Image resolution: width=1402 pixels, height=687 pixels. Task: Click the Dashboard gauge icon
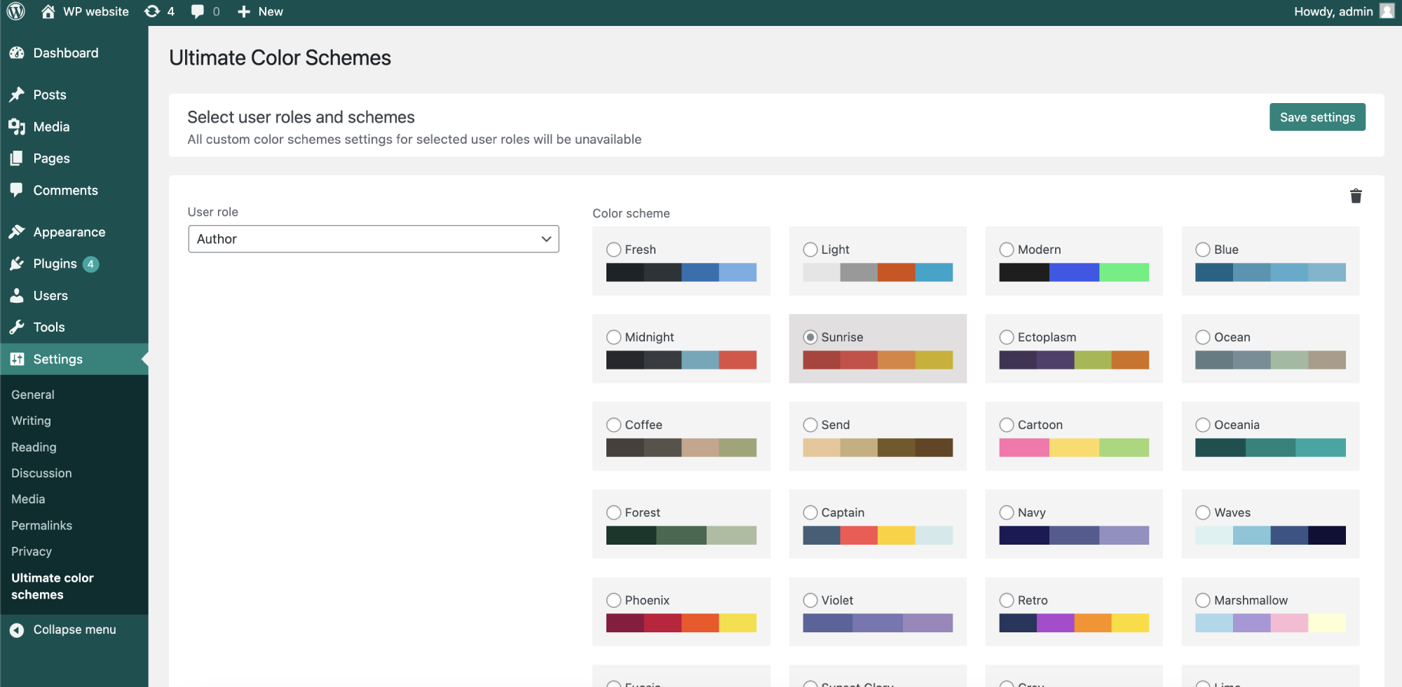tap(17, 53)
